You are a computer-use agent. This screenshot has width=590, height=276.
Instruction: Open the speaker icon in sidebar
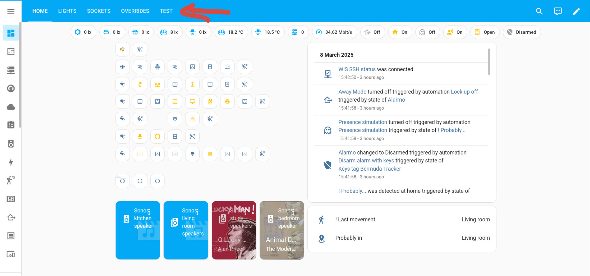11,144
